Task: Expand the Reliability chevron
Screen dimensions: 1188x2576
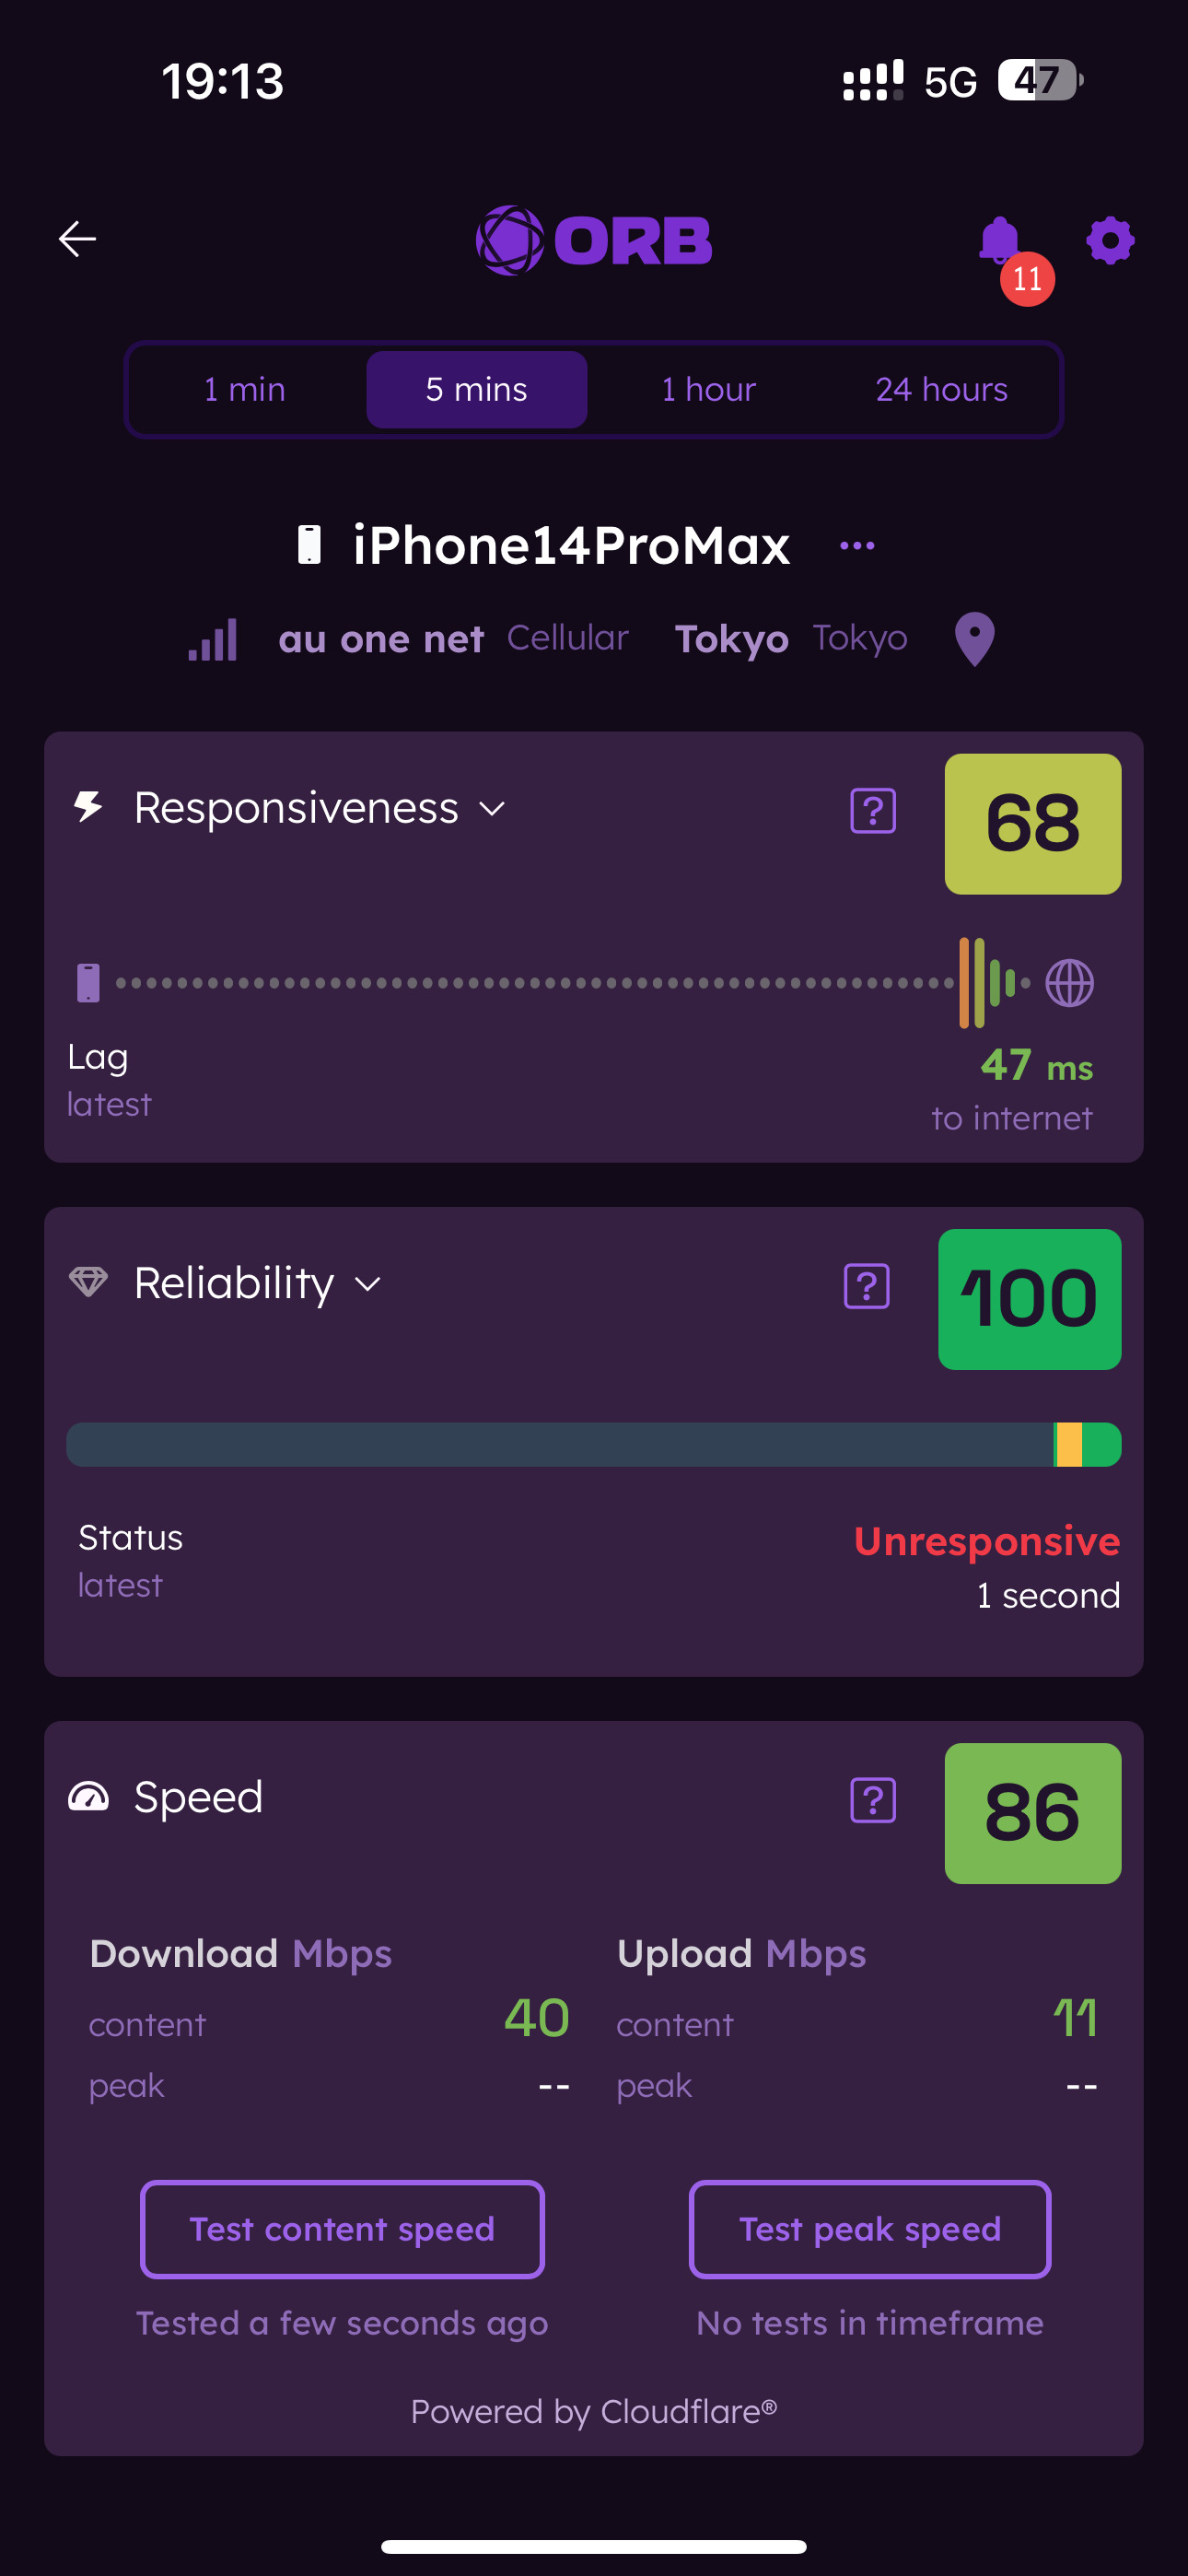Action: point(368,1284)
